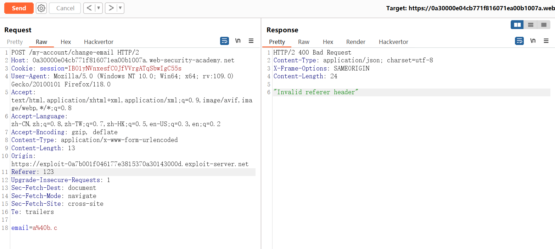
Task: Open Request panel hamburger menu
Action: (x=251, y=41)
